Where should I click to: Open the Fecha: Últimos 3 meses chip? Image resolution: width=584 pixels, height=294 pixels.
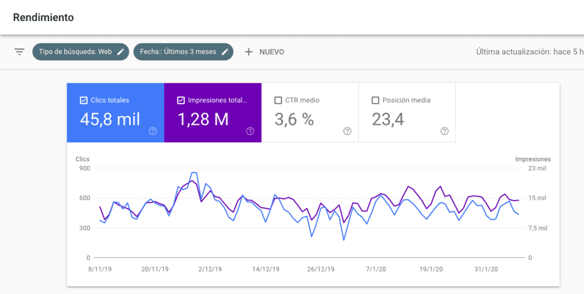178,52
